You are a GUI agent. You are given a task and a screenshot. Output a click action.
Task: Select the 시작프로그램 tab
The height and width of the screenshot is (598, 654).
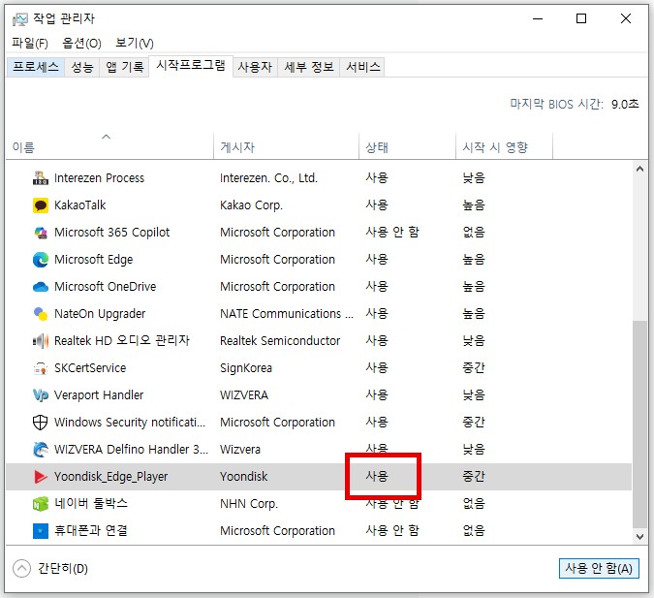pos(191,66)
